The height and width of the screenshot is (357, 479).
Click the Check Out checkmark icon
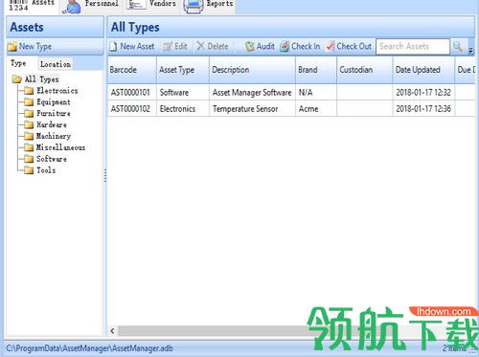[x=331, y=47]
